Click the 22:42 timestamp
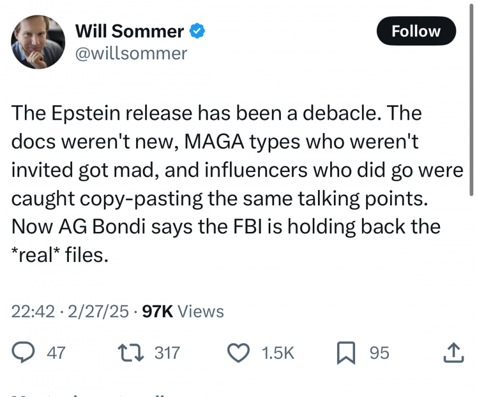Screen dimensions: 477x397 [x=33, y=311]
